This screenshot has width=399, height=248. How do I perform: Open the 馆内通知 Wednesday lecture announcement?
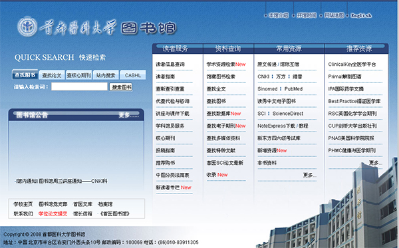(x=61, y=181)
